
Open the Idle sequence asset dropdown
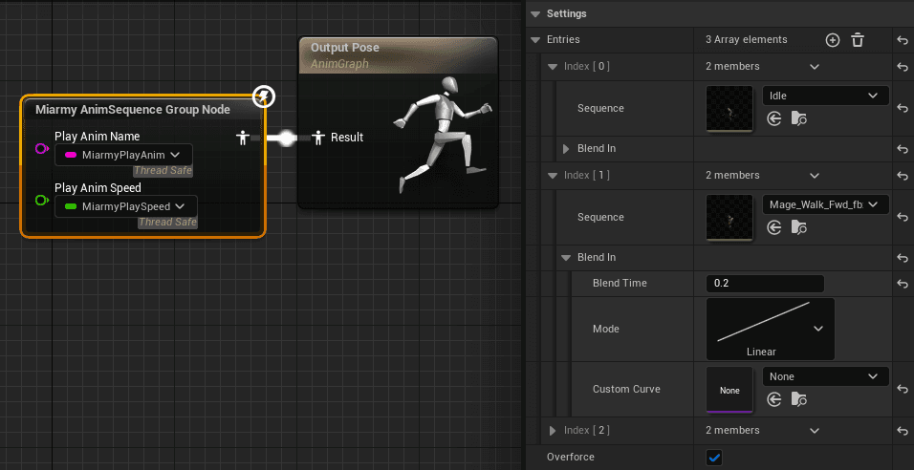[826, 96]
